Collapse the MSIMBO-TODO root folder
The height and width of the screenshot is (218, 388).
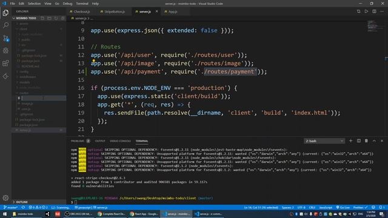26,18
